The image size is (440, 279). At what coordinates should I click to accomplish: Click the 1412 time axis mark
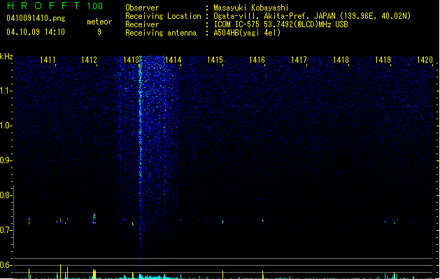(x=89, y=59)
